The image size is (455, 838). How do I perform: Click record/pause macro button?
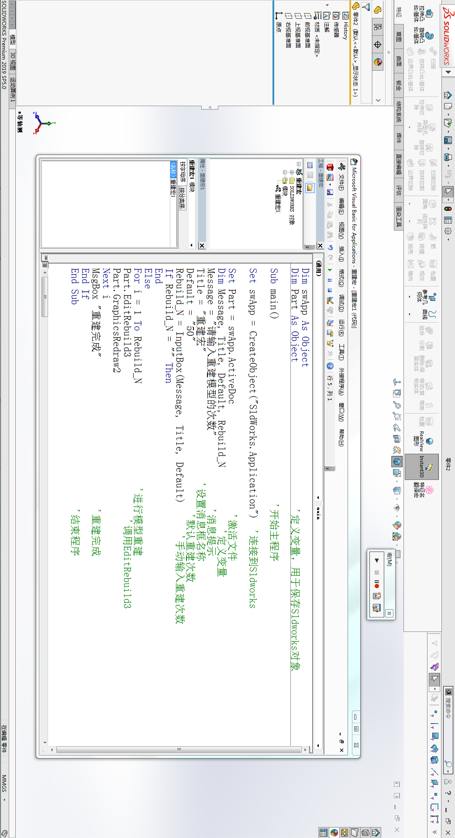[x=377, y=584]
